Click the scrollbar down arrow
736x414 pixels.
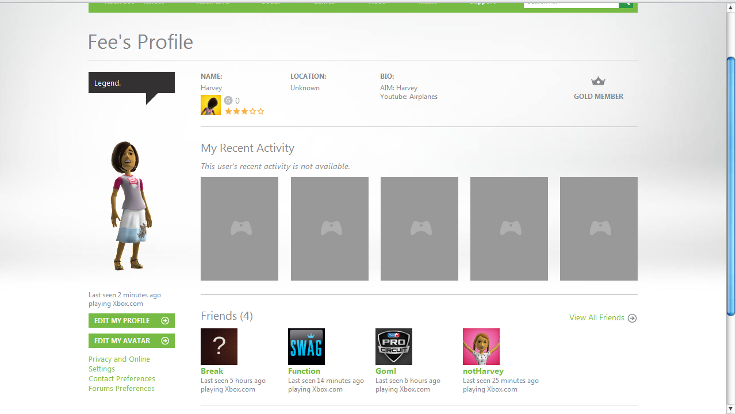(x=731, y=409)
